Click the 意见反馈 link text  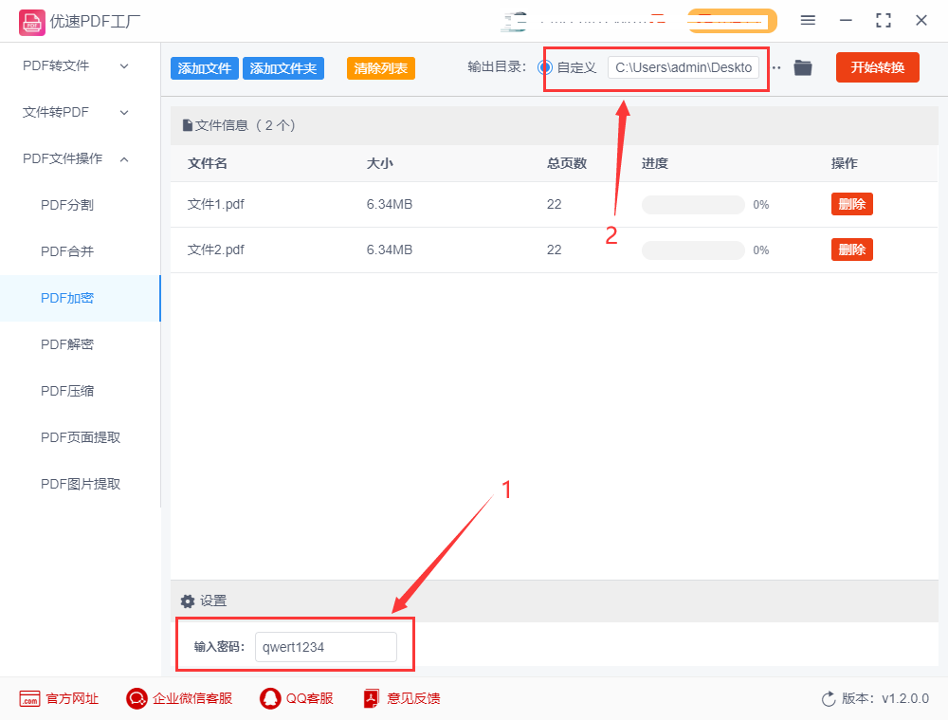point(413,698)
